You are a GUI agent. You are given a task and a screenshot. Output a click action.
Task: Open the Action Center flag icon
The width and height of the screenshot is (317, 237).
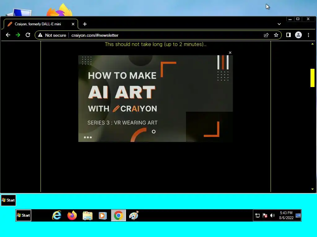coord(265,216)
